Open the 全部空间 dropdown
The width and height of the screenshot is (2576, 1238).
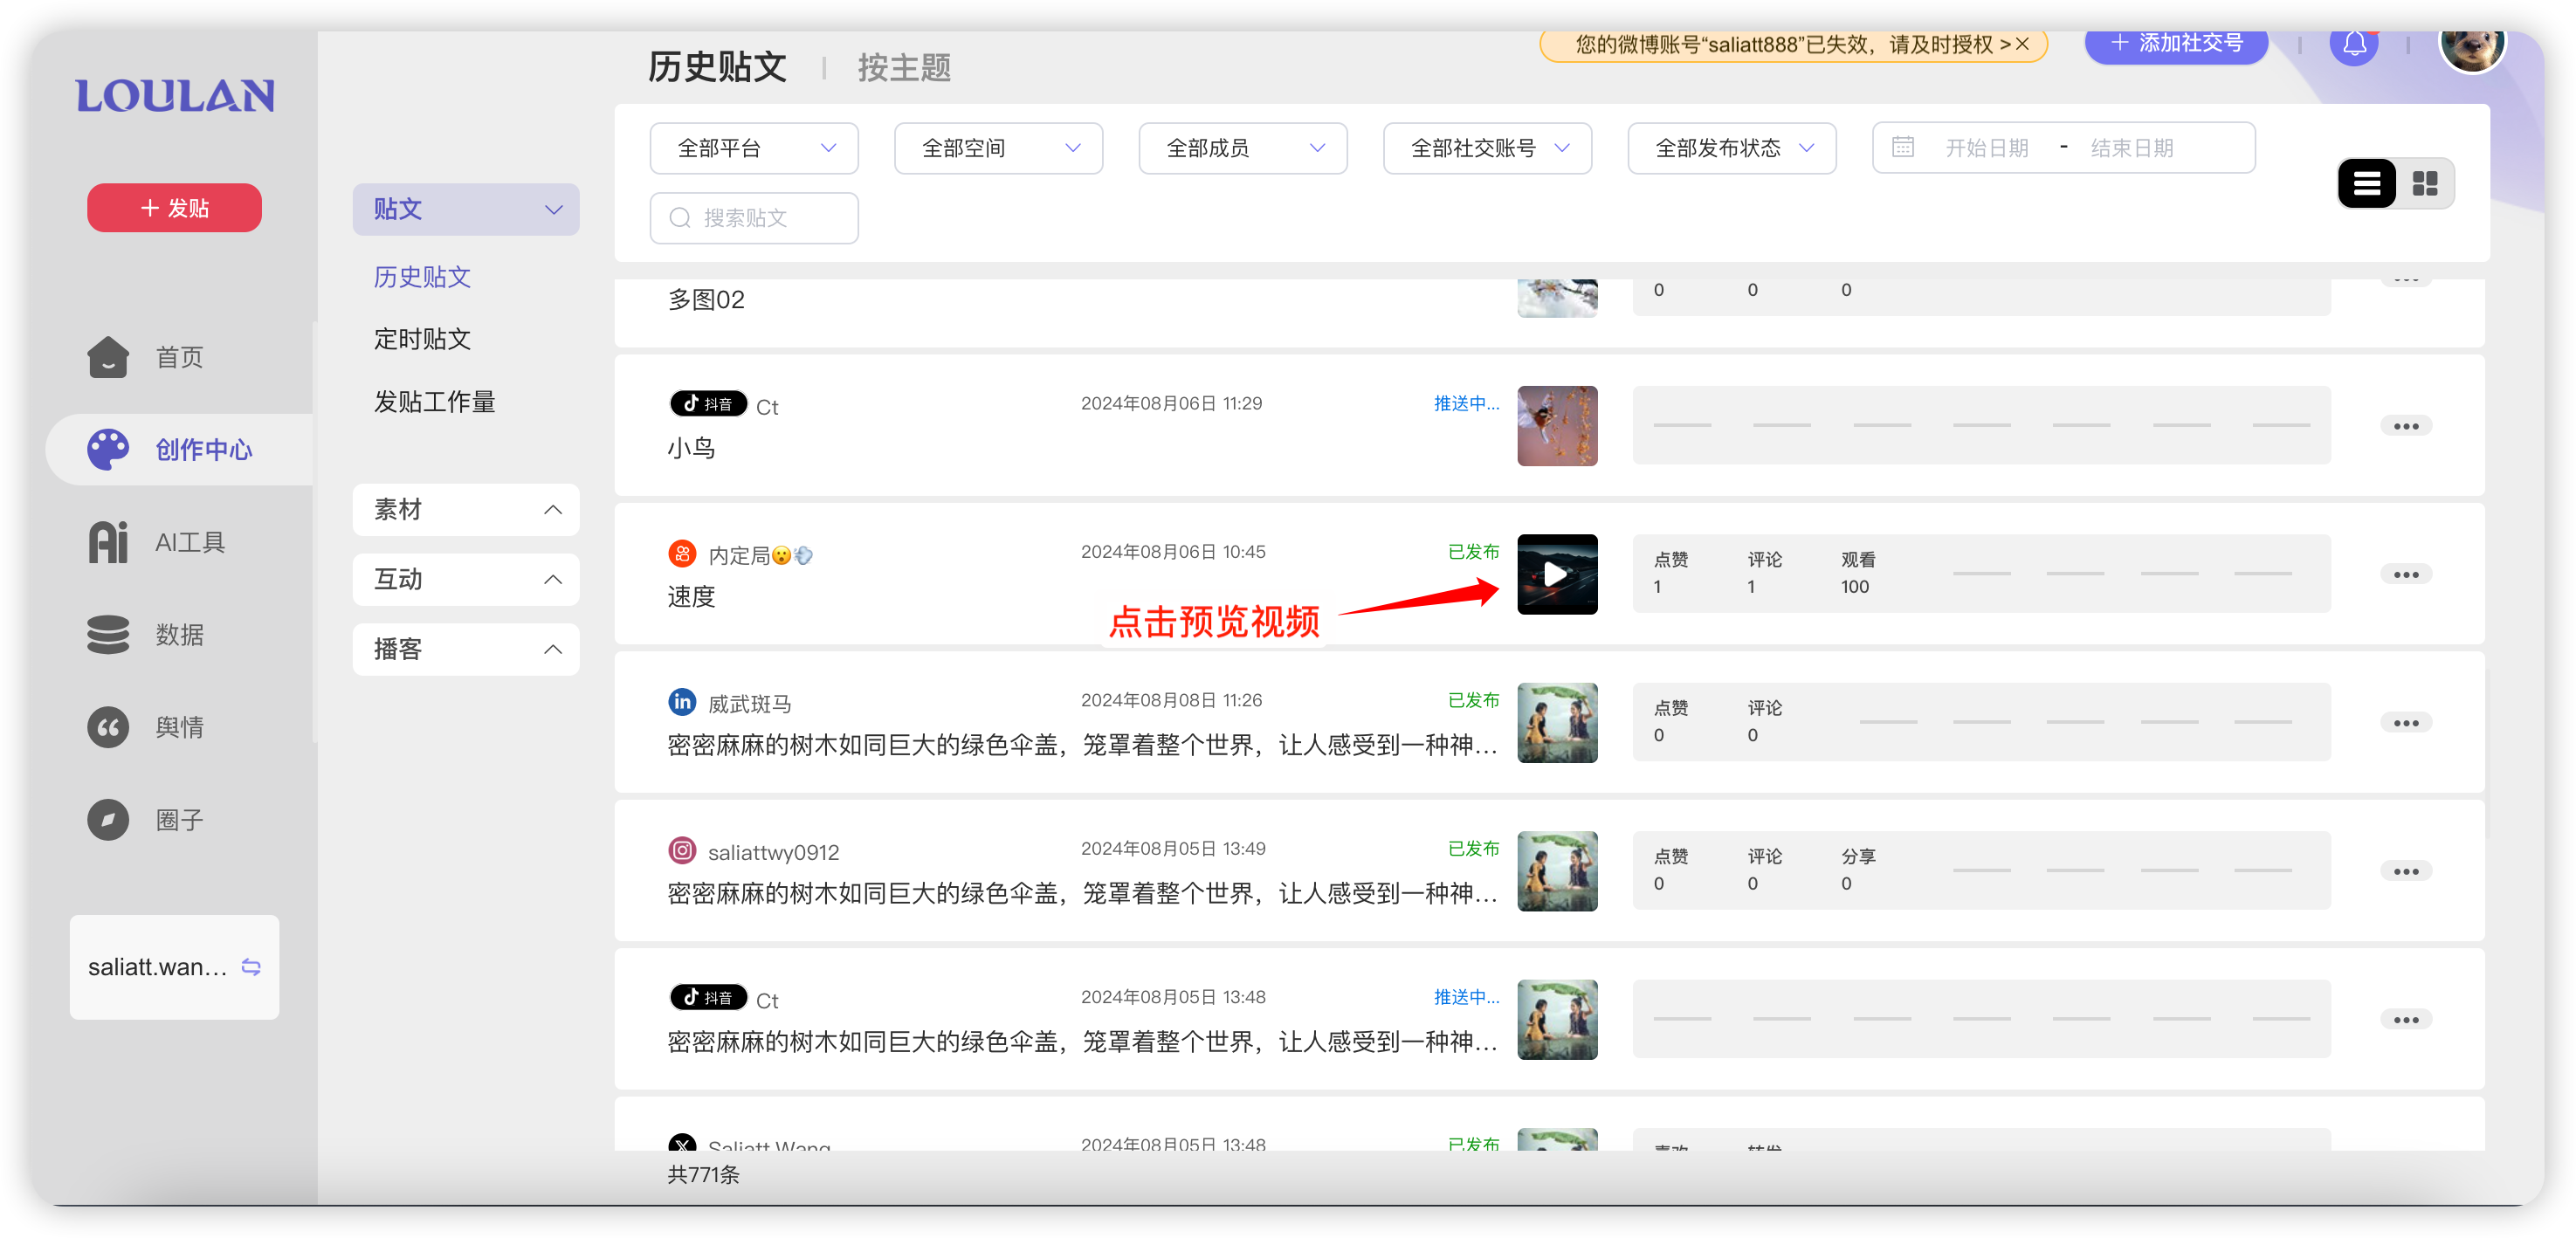998,148
